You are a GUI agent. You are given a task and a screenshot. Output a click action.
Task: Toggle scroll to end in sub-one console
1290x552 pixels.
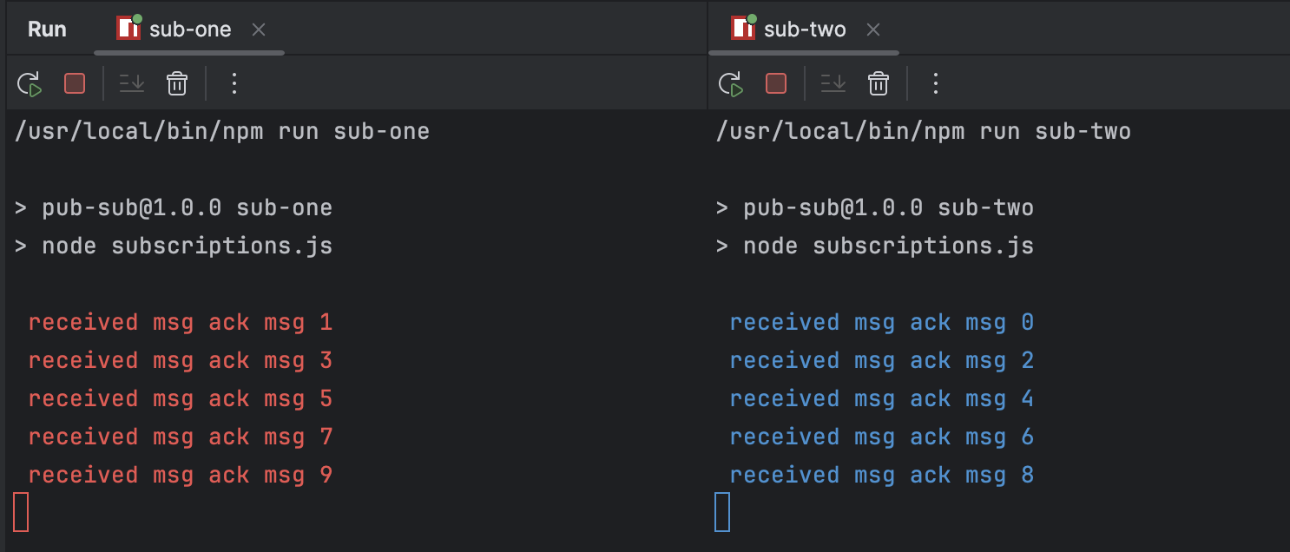tap(132, 83)
